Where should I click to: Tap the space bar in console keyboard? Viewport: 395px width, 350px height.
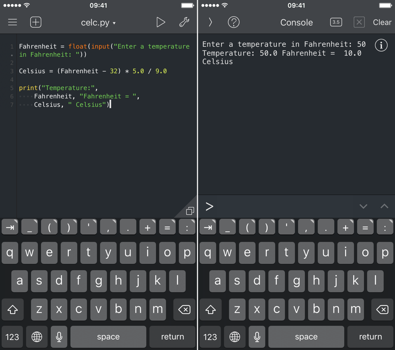(306, 337)
